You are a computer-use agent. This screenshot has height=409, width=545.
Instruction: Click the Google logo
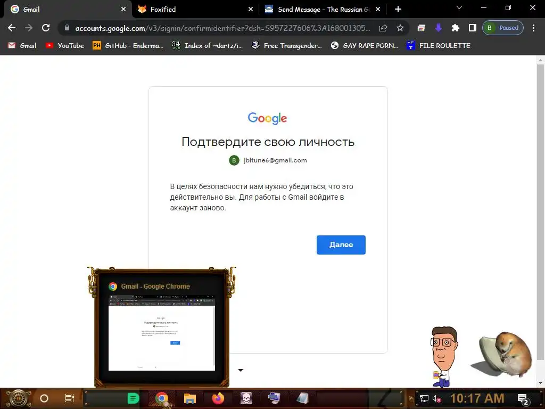click(267, 118)
